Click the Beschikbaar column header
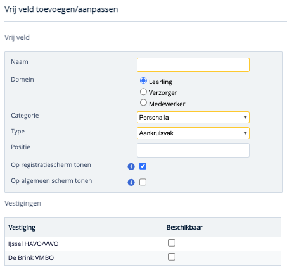 pos(184,227)
